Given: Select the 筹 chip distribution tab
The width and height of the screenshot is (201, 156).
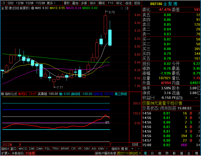Looking at the screenshot, I should coord(196,153).
